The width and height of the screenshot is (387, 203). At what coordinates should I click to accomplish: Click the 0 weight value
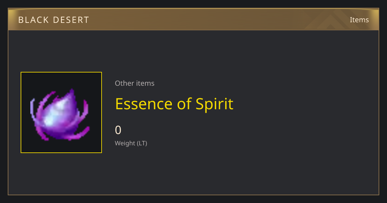point(118,130)
